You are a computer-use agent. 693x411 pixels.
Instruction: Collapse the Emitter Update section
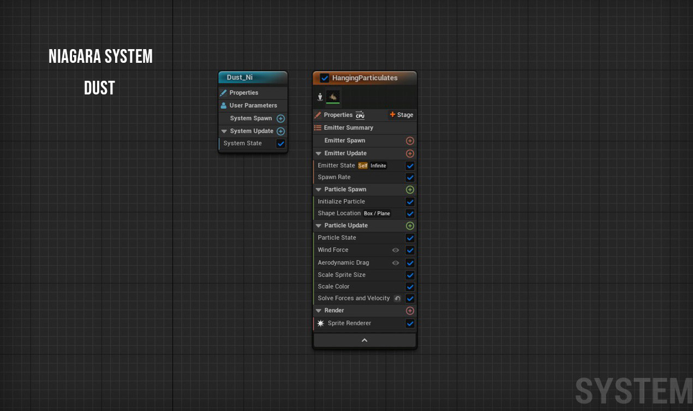319,153
